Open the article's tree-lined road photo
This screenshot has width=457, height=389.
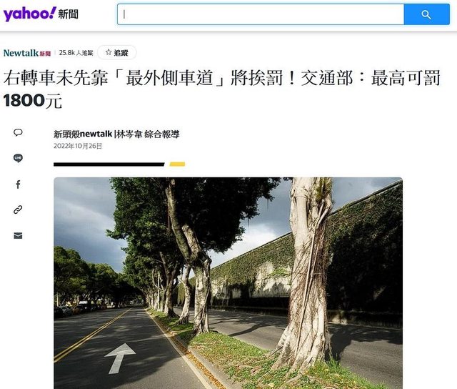click(228, 283)
